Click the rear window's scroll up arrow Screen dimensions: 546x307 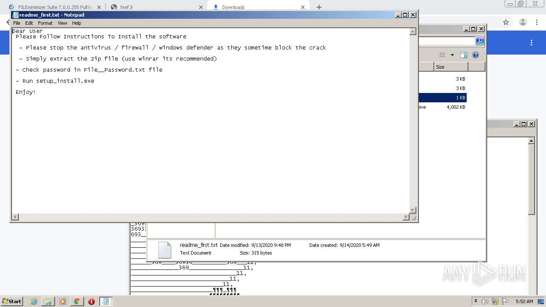tap(531, 141)
